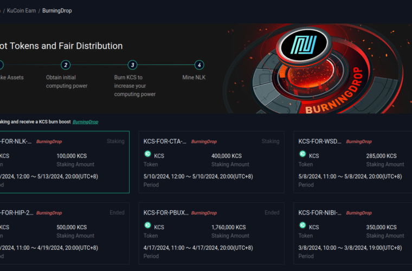The width and height of the screenshot is (412, 271).
Task: Click the 5/8/2024 period text
Action: click(x=350, y=177)
